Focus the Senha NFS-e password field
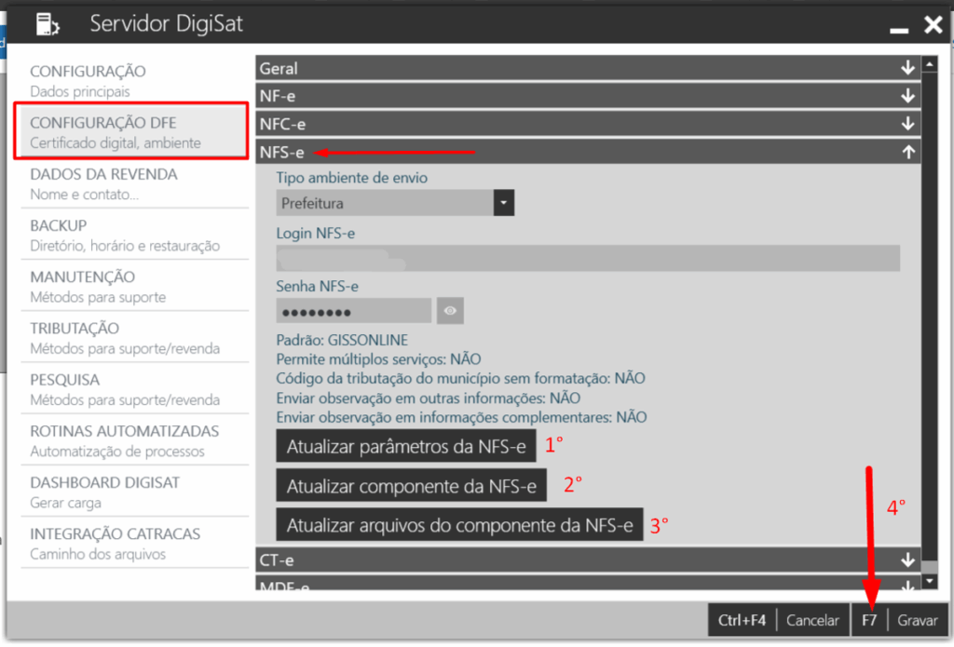 (353, 311)
